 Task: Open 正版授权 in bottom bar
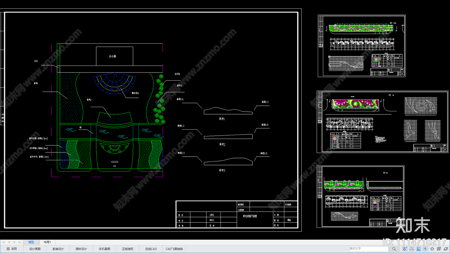(128, 249)
